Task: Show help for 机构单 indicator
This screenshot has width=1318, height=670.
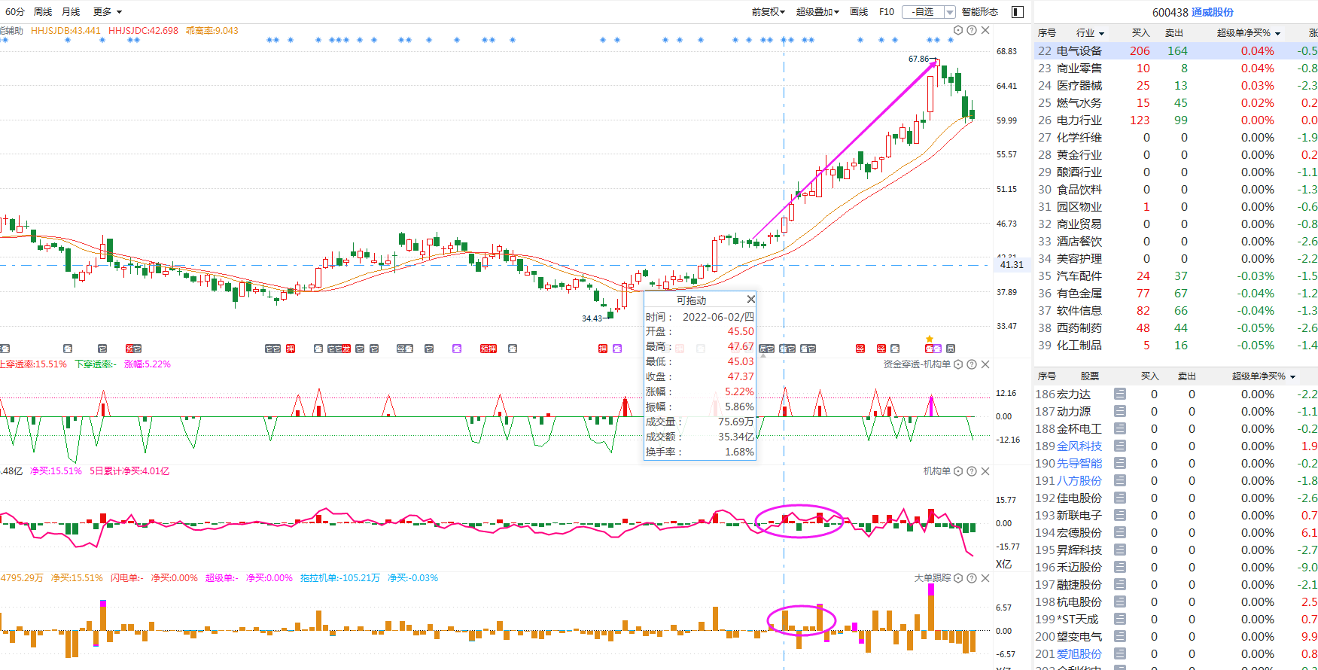Action: [972, 471]
